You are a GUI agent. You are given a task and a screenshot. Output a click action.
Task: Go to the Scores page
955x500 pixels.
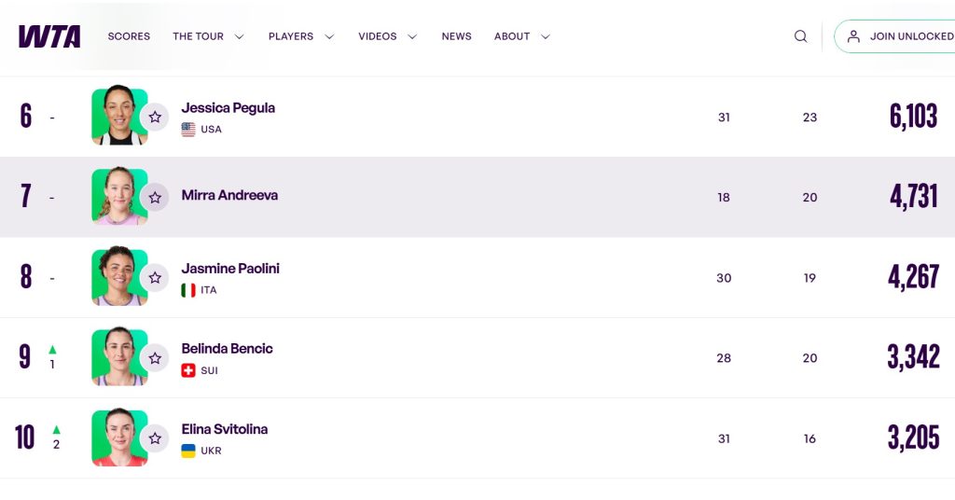point(129,36)
